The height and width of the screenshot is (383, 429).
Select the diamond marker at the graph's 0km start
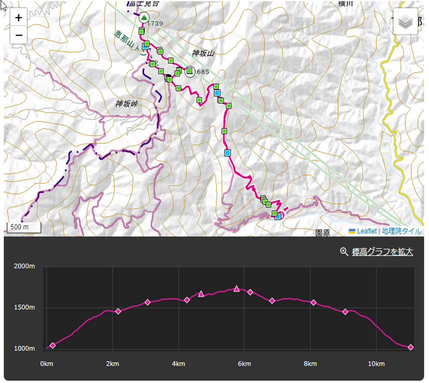tap(52, 345)
